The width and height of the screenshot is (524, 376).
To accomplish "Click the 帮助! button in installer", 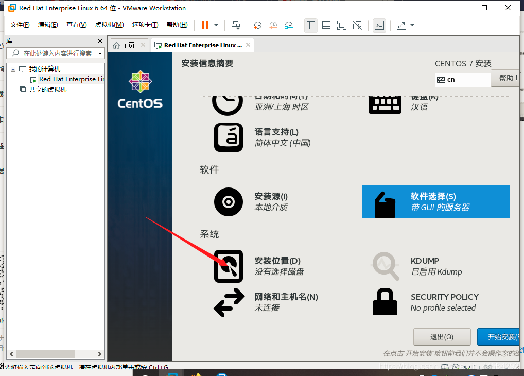I will point(506,78).
